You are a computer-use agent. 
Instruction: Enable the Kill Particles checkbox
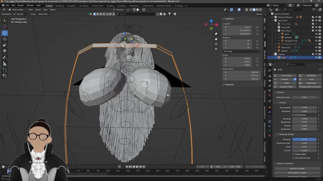[x=293, y=115]
